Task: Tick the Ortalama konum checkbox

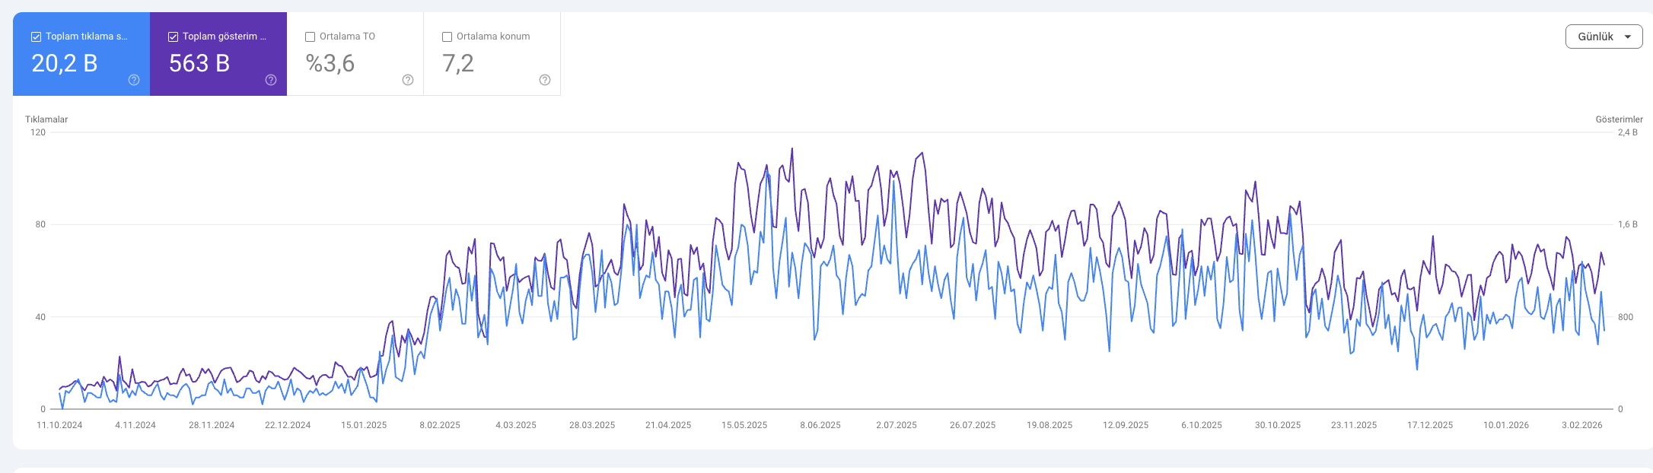Action: (447, 37)
